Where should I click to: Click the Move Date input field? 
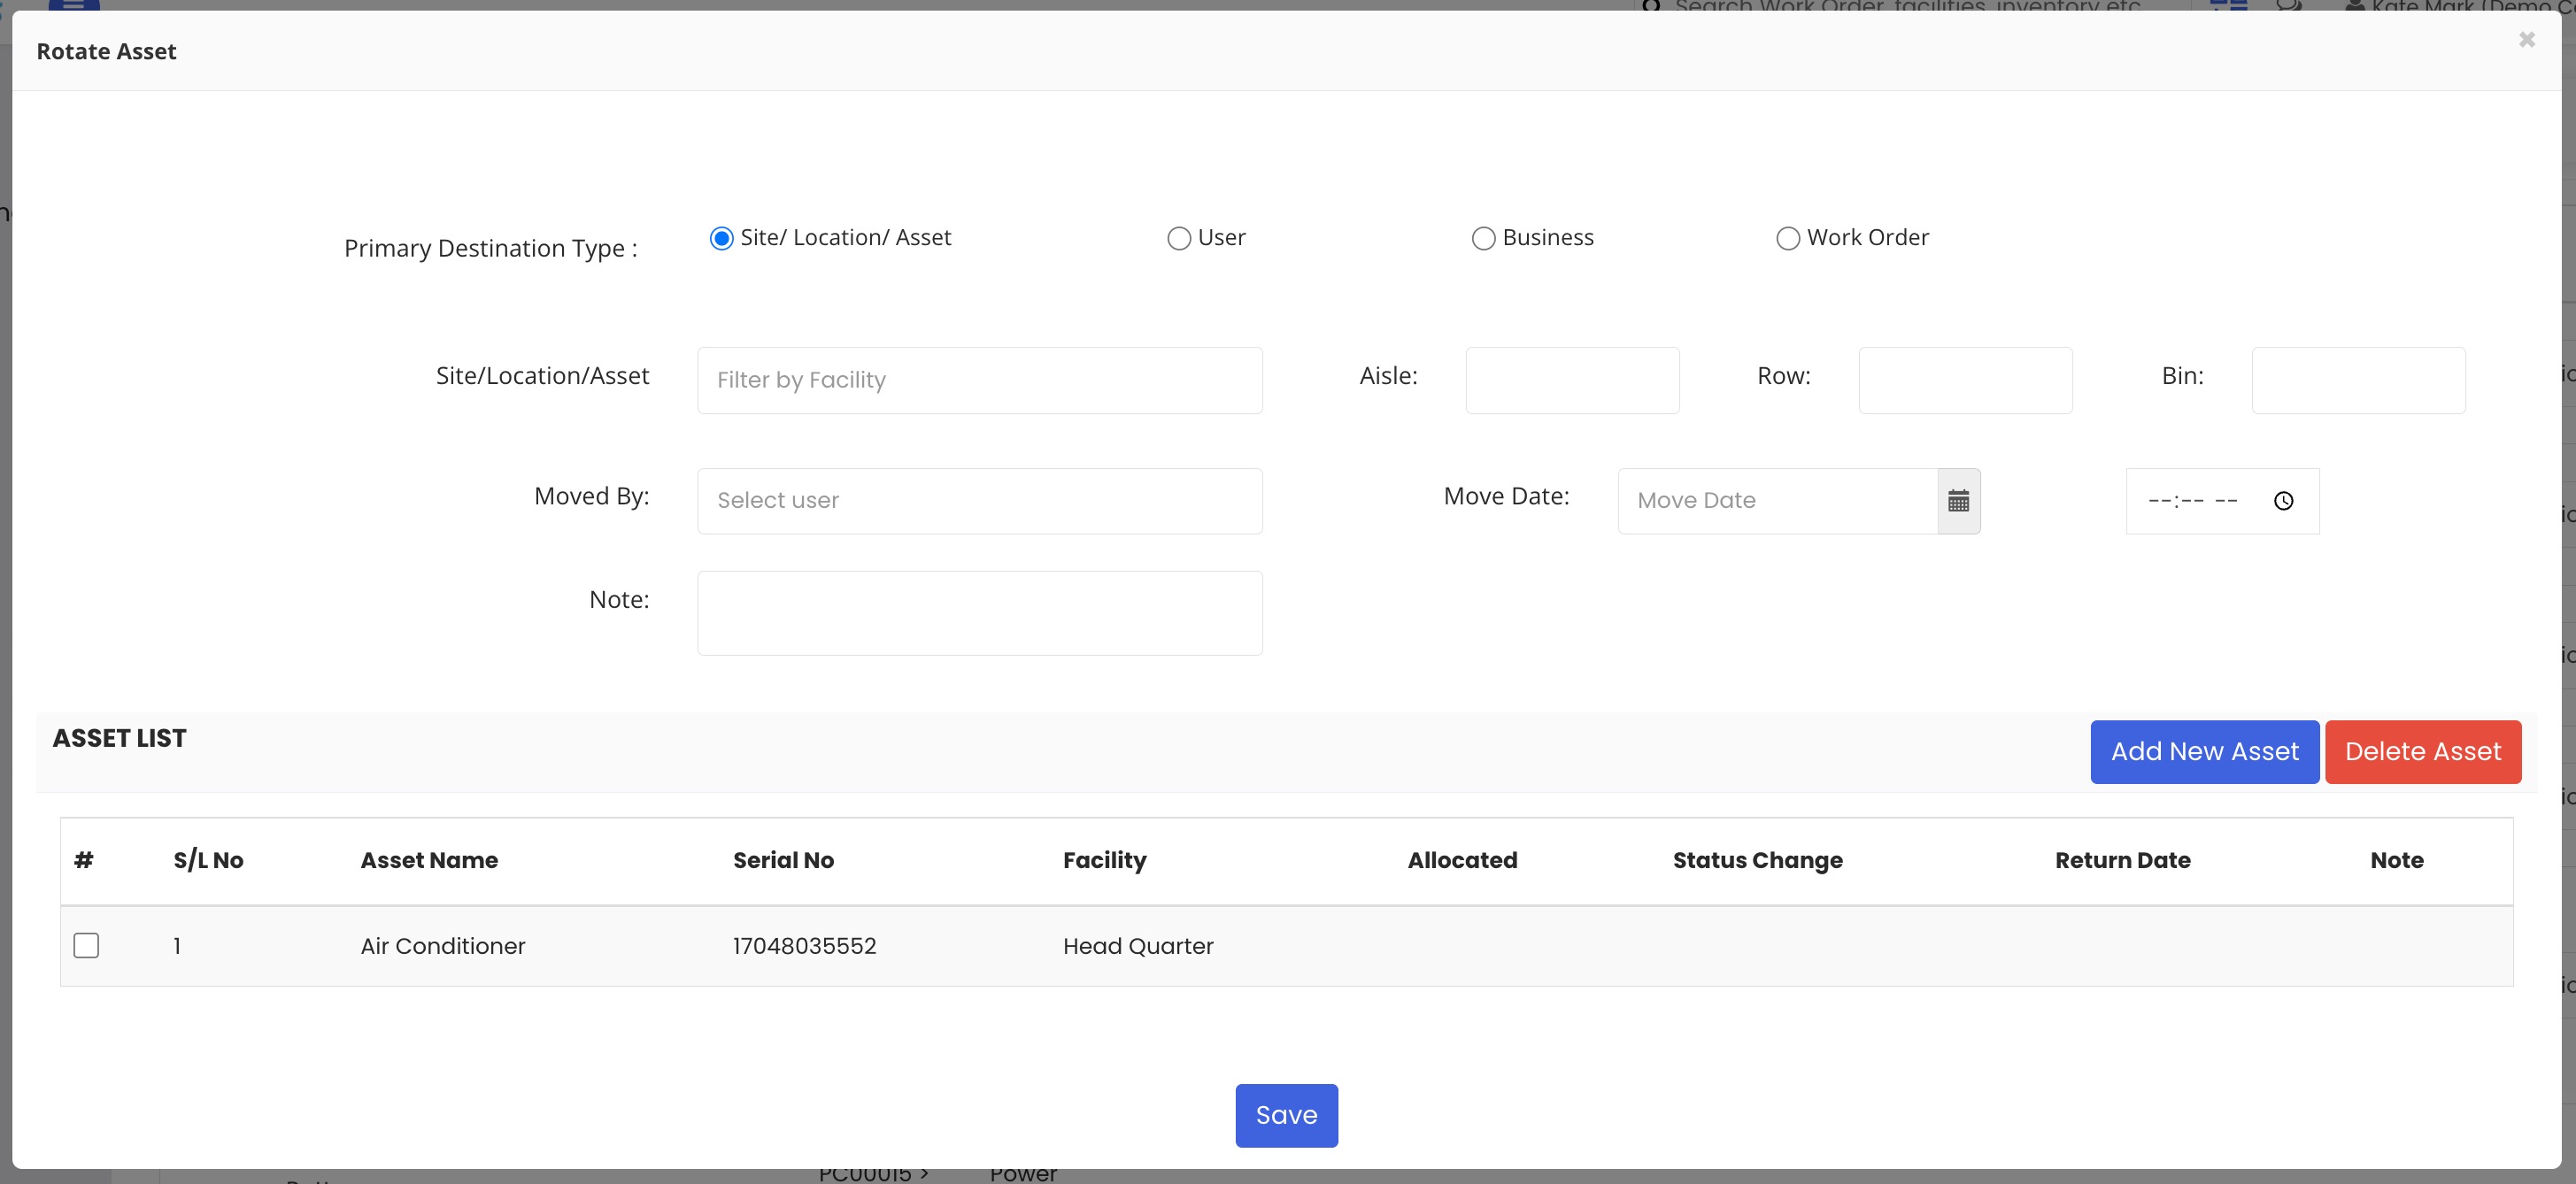(x=1777, y=501)
